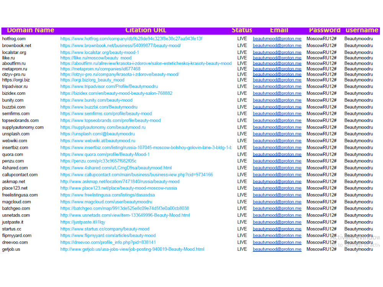Select the Citation URL column header
Screen dimensions: 383x287
pos(146,30)
